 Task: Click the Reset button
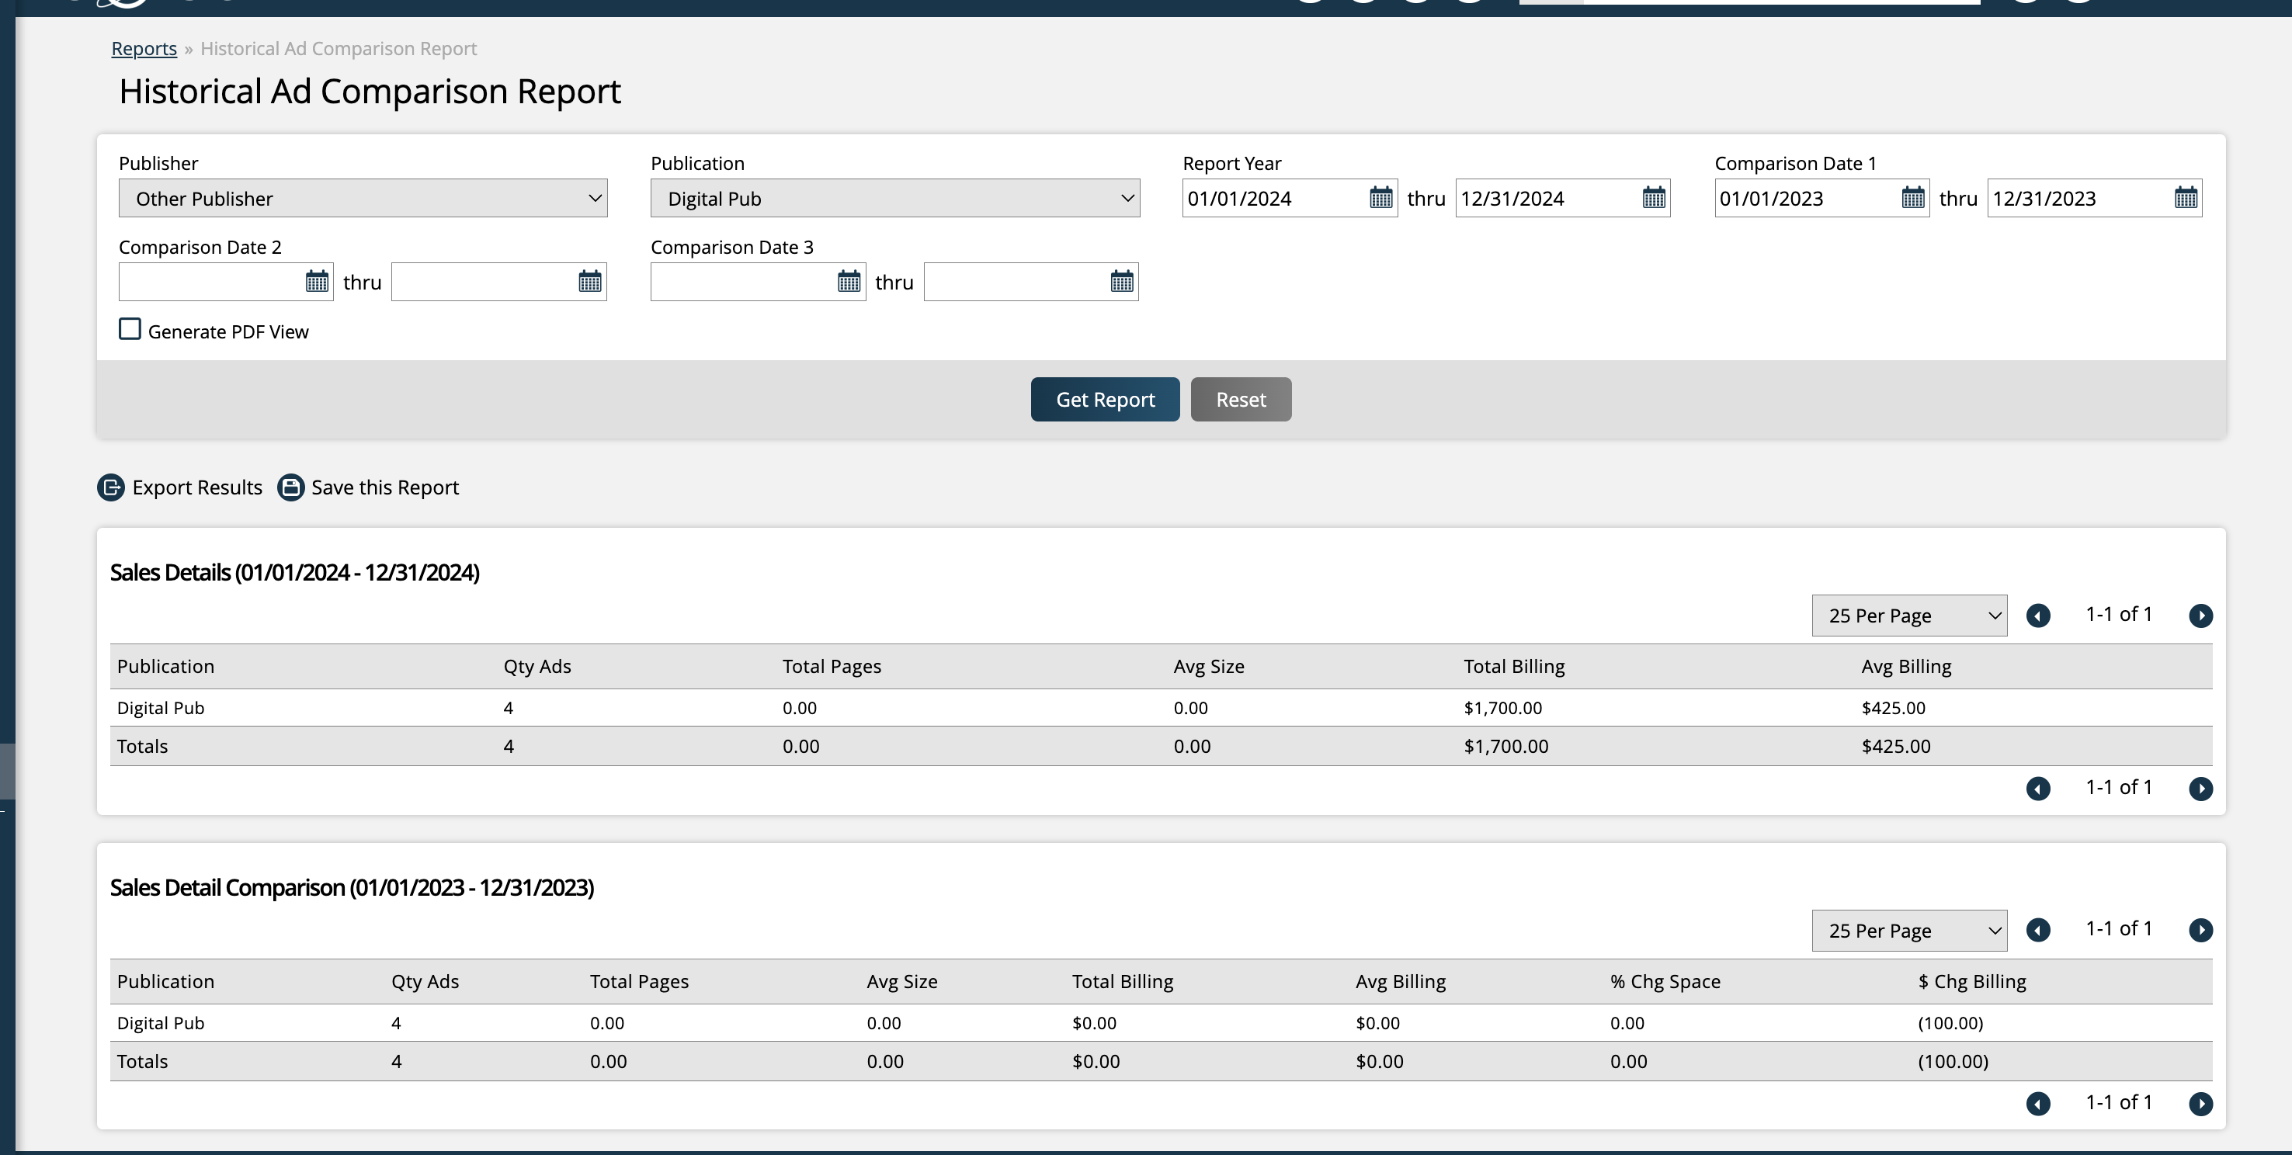(1240, 400)
